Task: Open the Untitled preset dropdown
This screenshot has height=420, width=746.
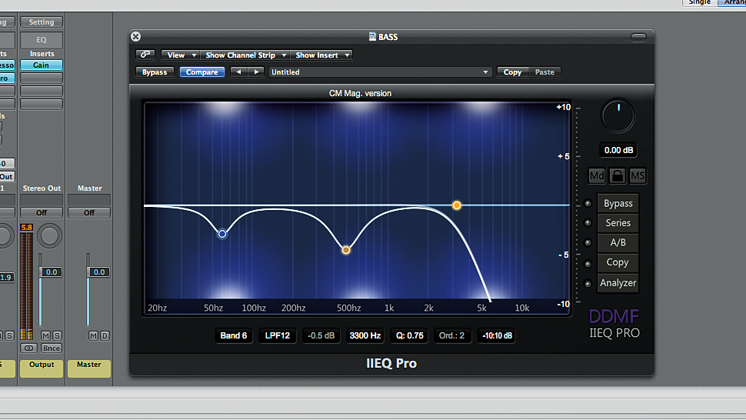Action: [x=380, y=72]
